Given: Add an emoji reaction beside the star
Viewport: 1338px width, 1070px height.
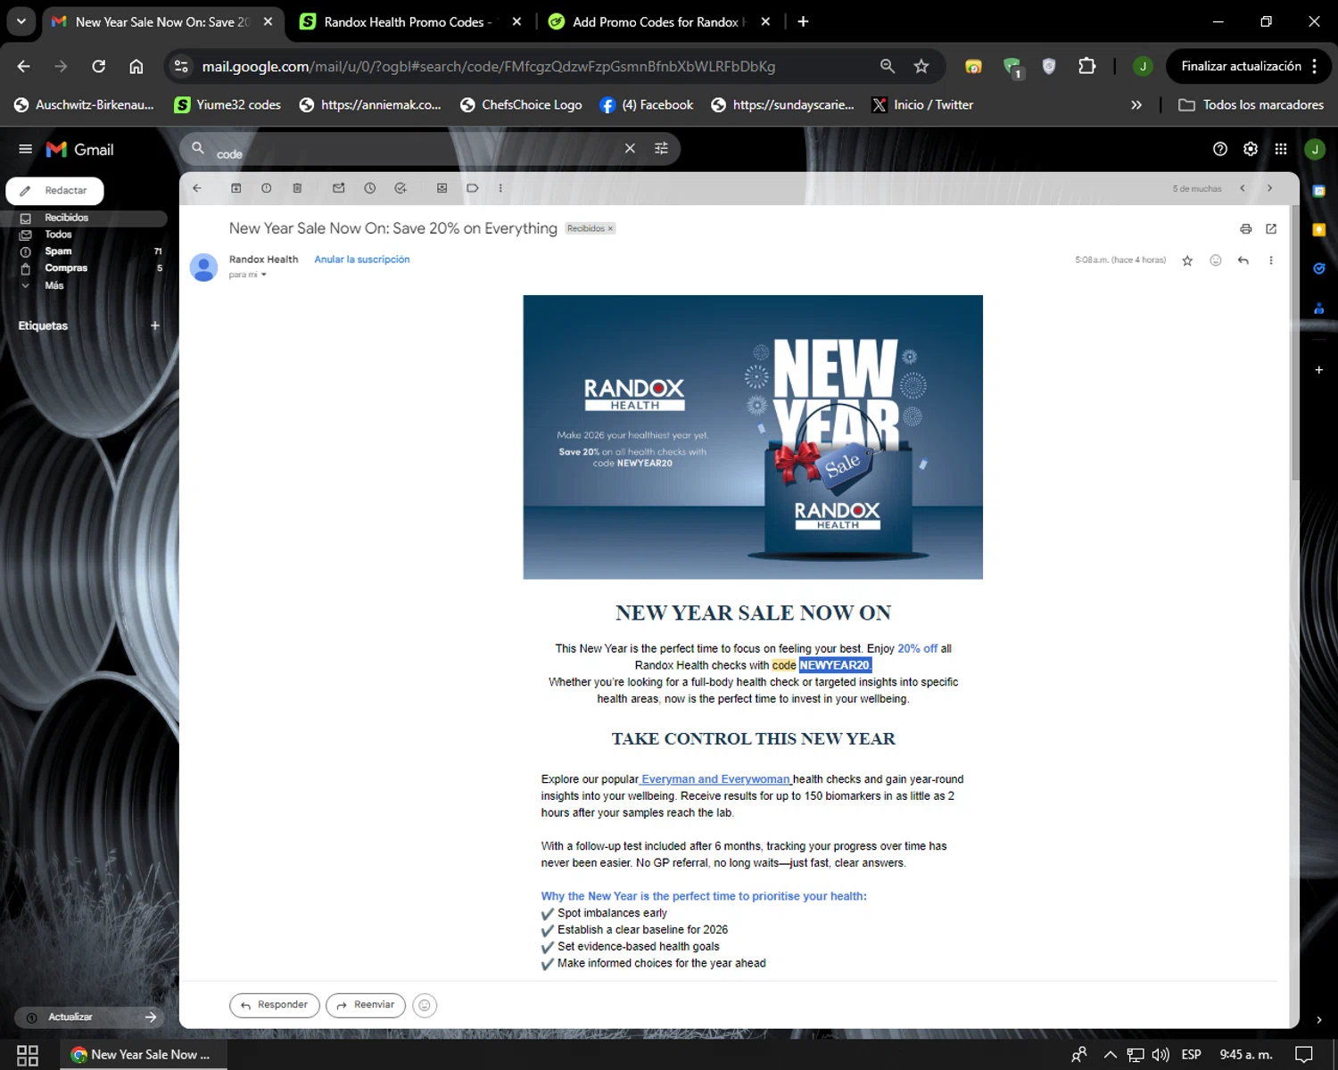Looking at the screenshot, I should 1215,260.
